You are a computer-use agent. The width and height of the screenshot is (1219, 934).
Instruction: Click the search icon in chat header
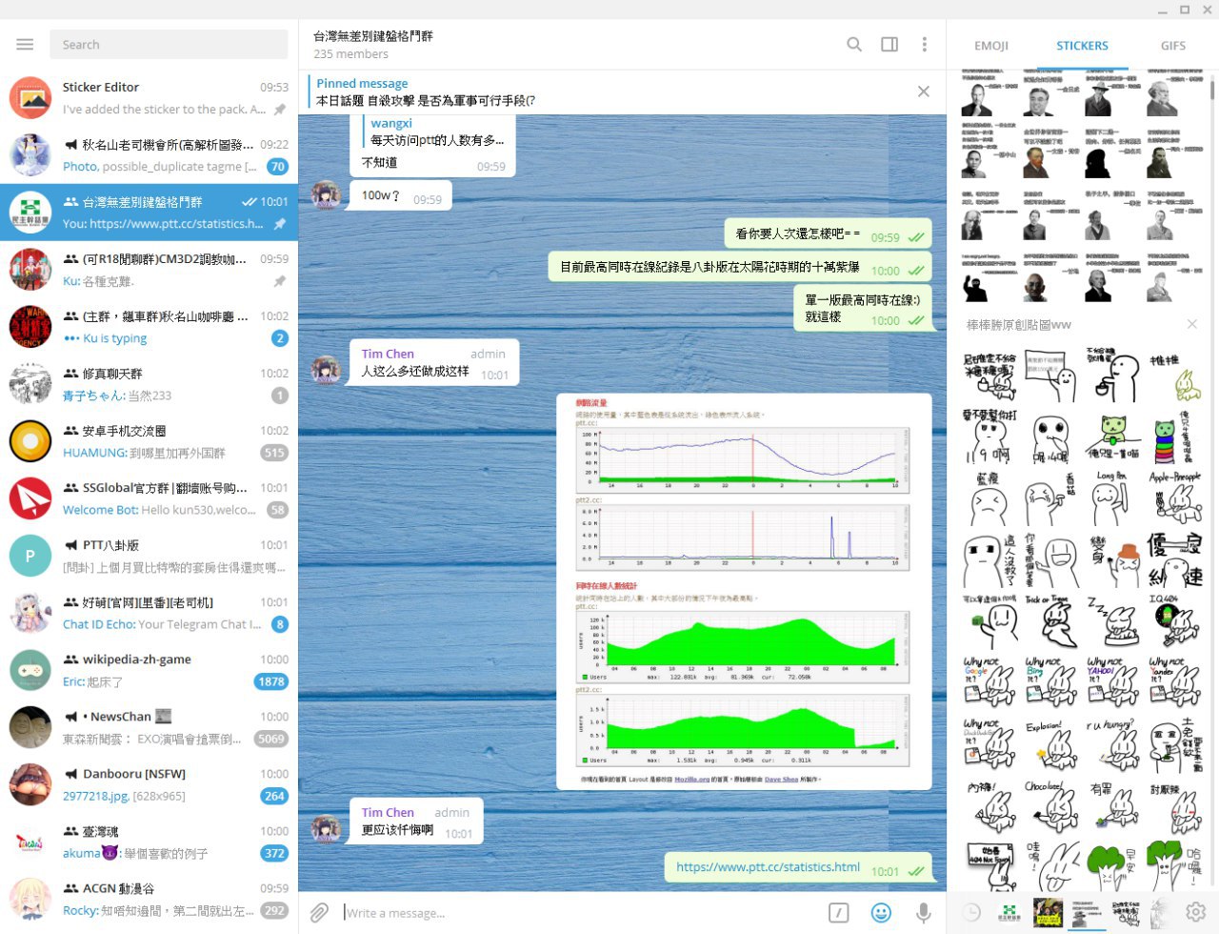(854, 45)
